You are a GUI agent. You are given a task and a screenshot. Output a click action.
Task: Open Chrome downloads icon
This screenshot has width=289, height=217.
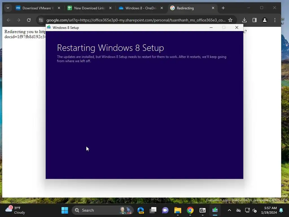244,20
